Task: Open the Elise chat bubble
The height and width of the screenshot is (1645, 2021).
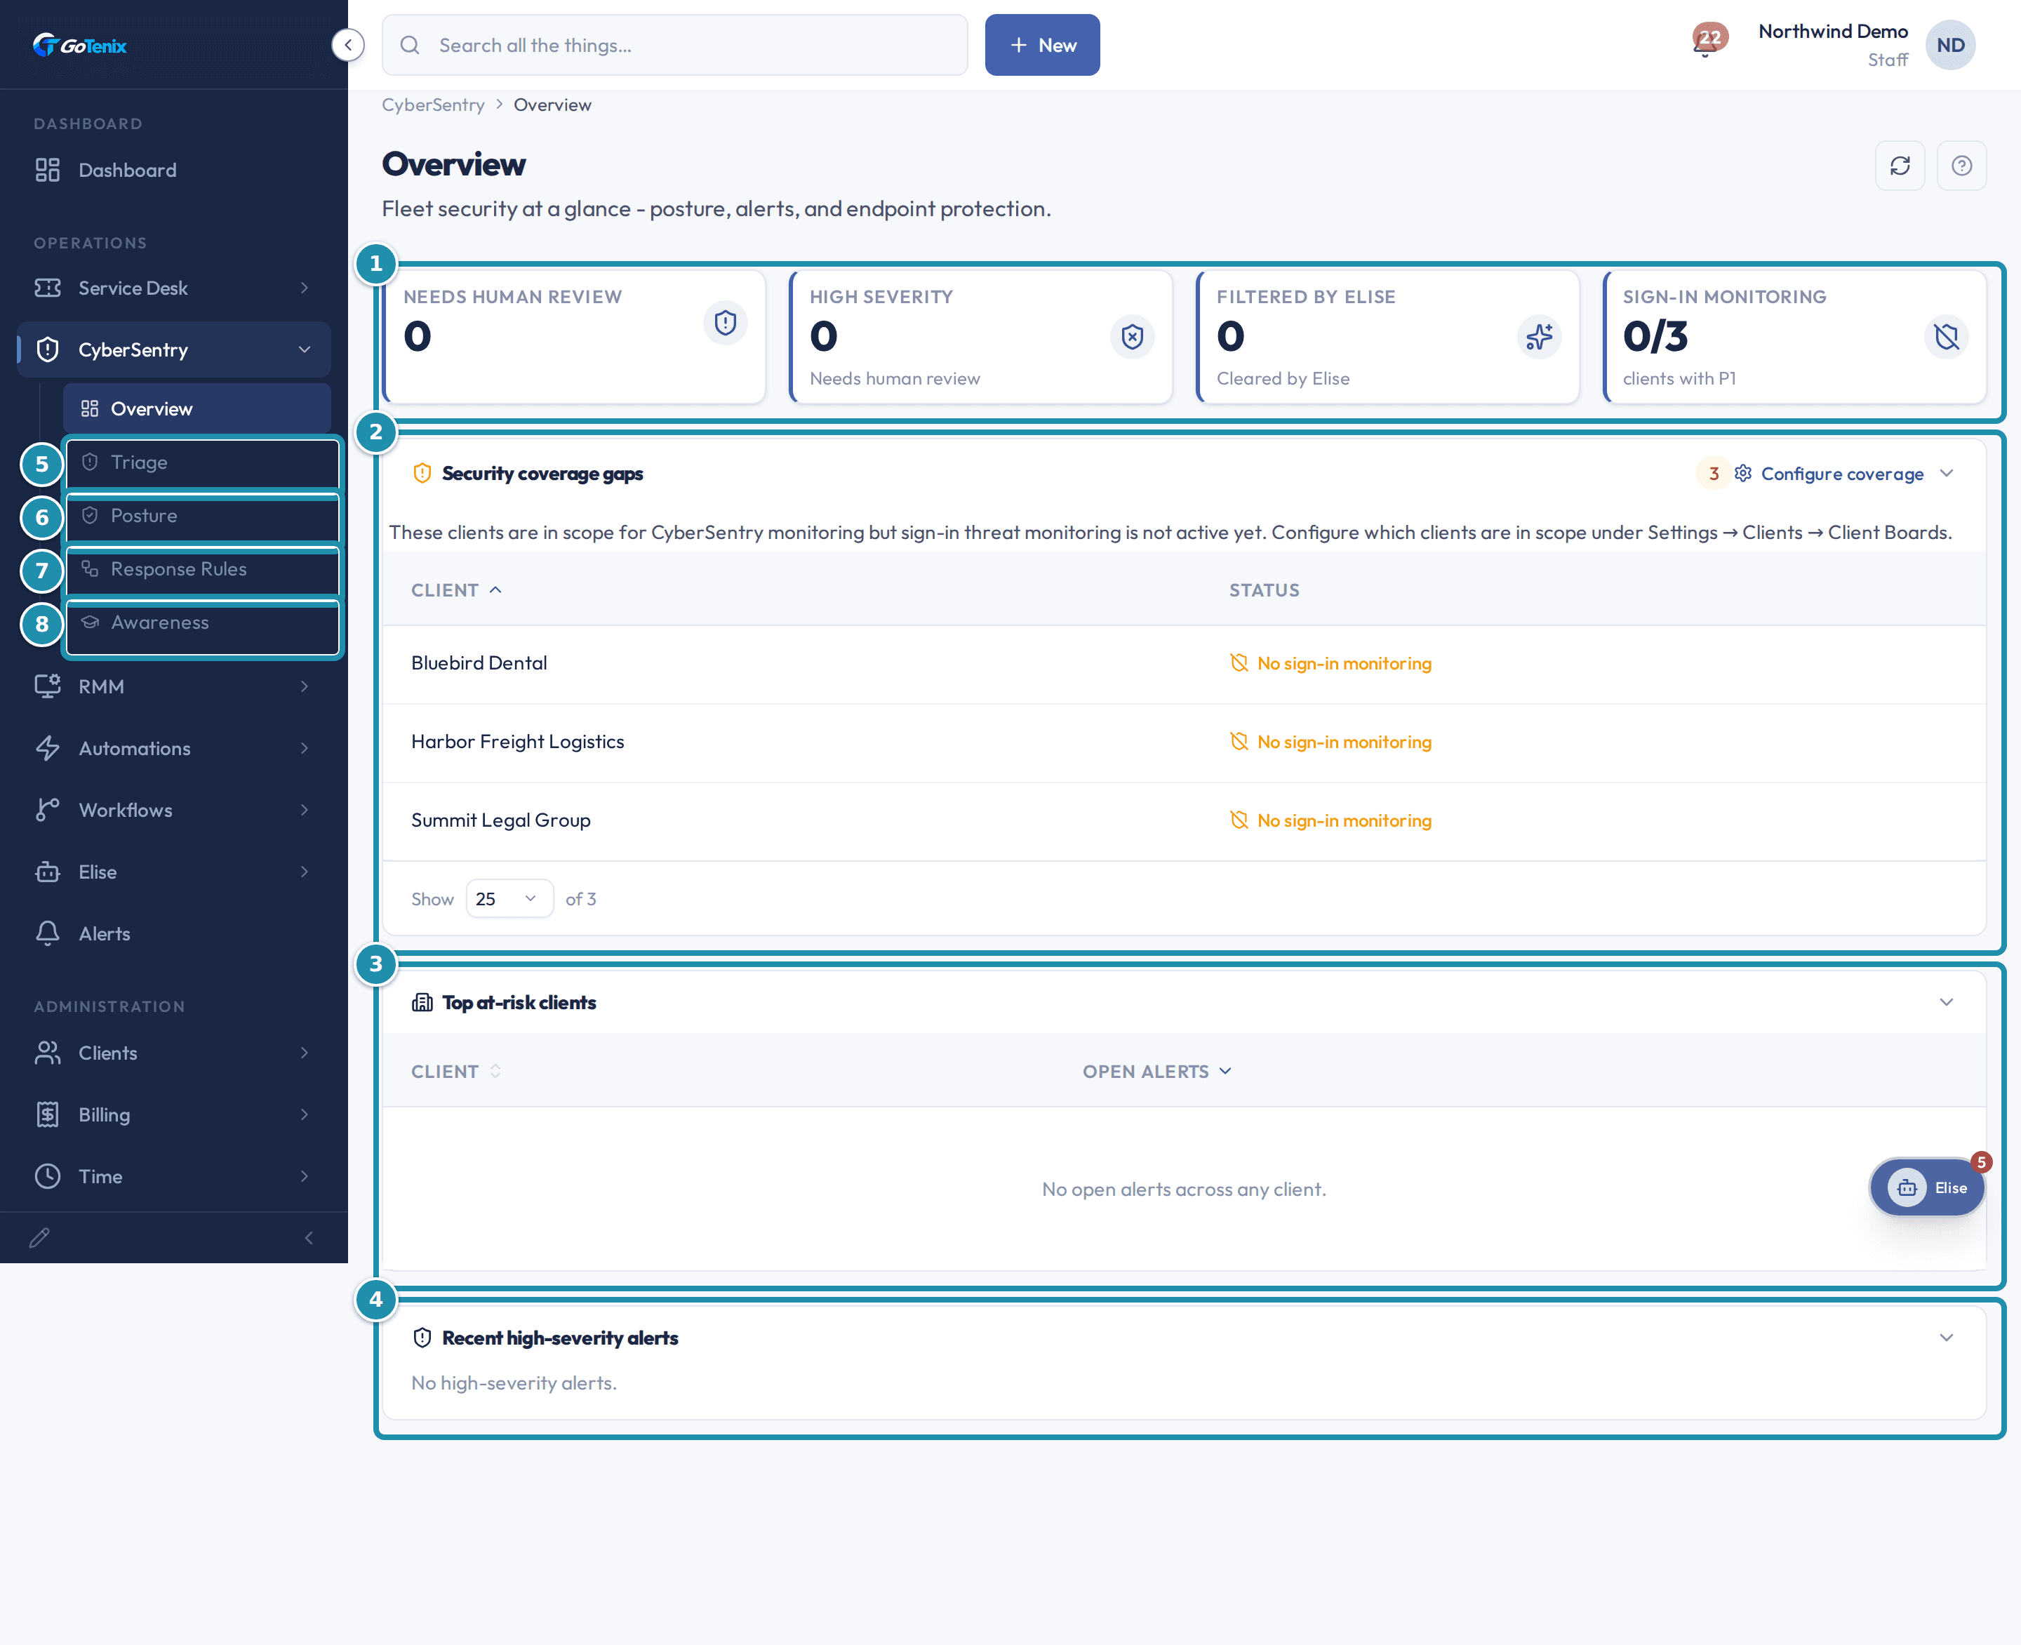Action: 1927,1187
